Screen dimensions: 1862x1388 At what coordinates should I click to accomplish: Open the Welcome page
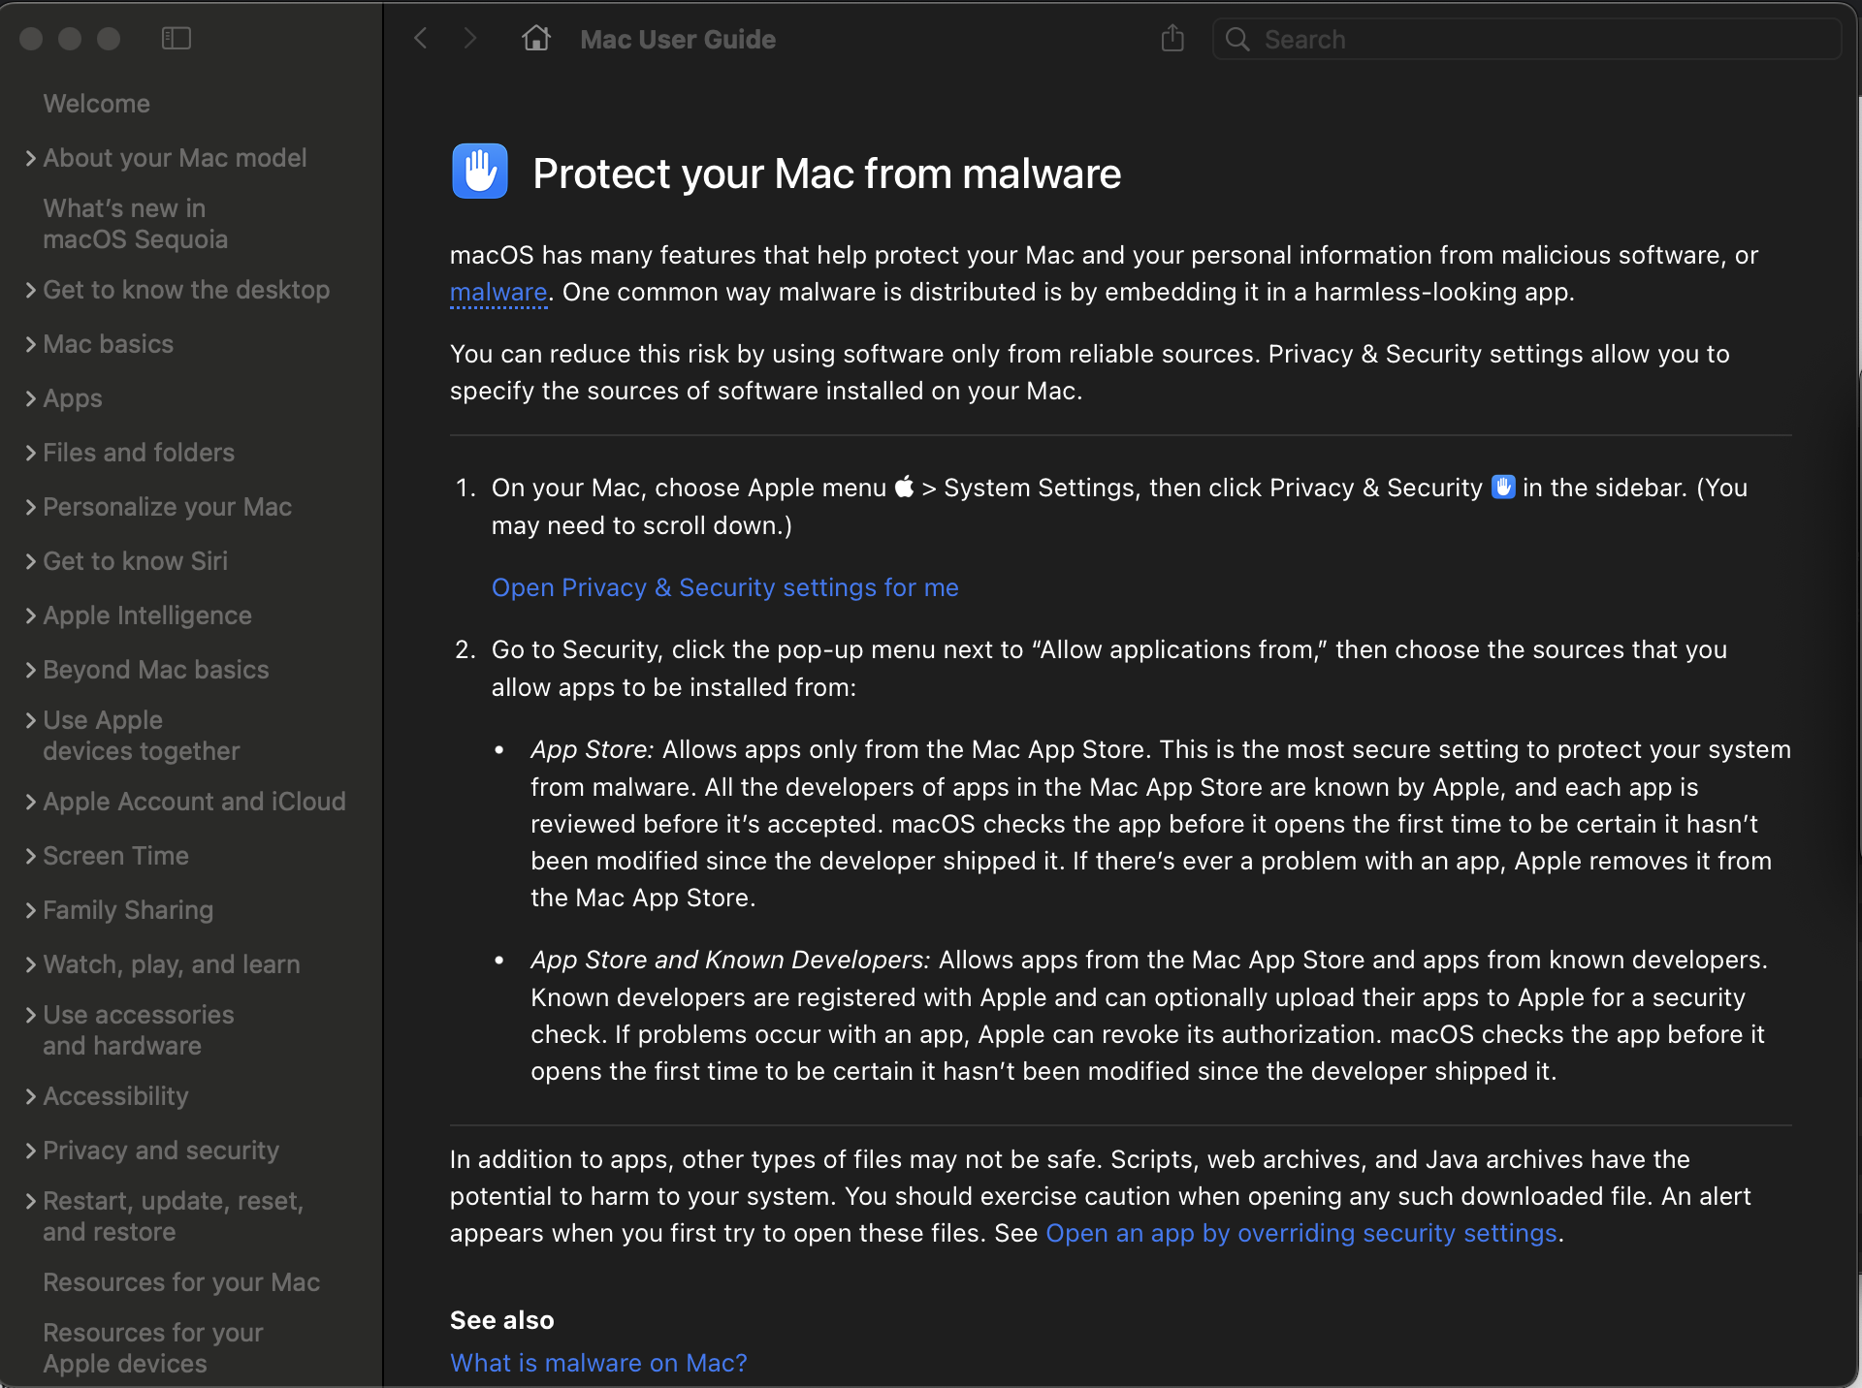96,104
